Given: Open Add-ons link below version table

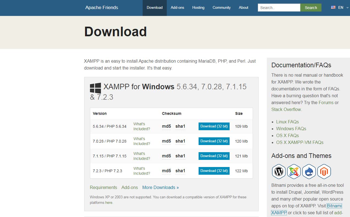Looking at the screenshot, I should click(130, 187).
